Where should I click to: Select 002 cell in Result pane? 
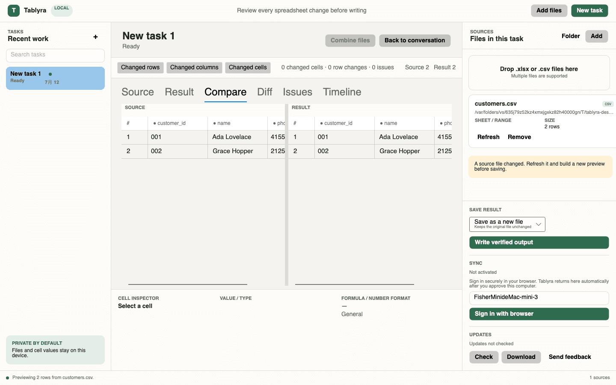pyautogui.click(x=344, y=151)
